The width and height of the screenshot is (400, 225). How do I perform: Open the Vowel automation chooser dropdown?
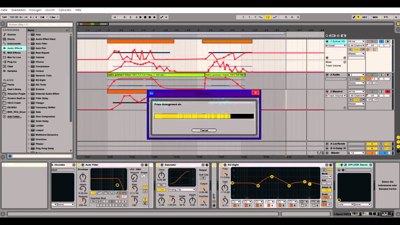336,45
